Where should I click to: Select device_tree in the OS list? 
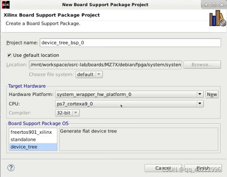33,147
